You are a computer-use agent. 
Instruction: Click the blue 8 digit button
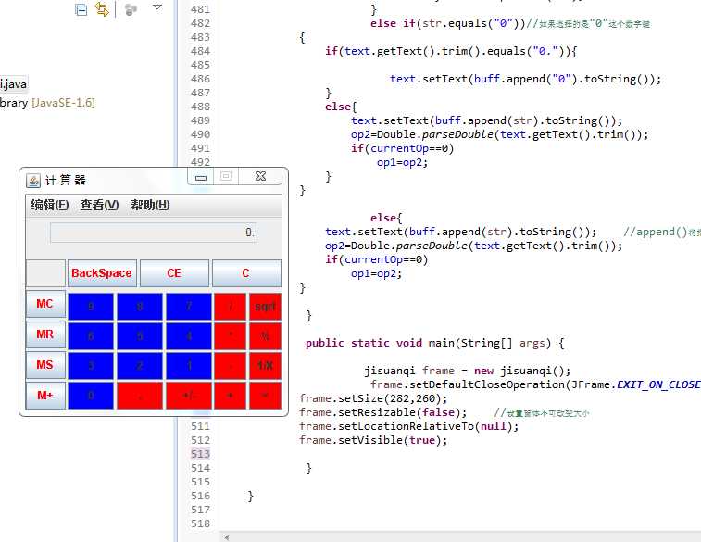coord(140,307)
